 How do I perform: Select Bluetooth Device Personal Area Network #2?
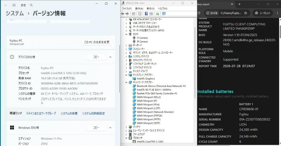click(161, 86)
